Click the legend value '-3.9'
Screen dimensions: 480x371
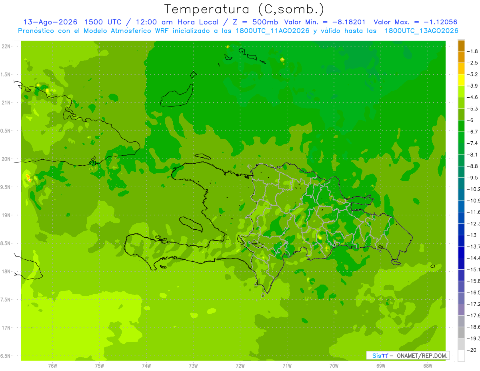472,86
